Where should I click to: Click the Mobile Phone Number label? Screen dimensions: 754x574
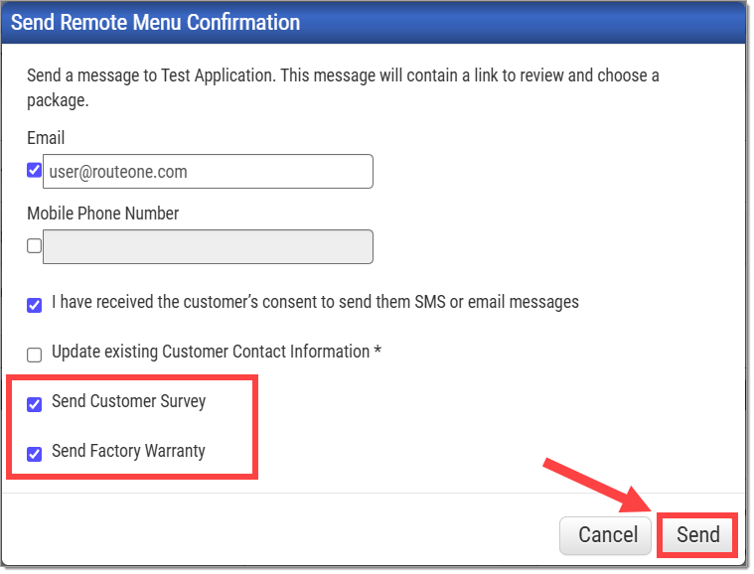click(103, 214)
